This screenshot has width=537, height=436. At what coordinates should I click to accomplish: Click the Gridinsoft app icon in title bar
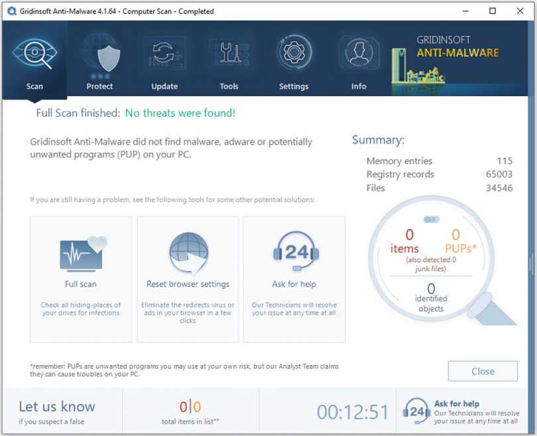[11, 11]
